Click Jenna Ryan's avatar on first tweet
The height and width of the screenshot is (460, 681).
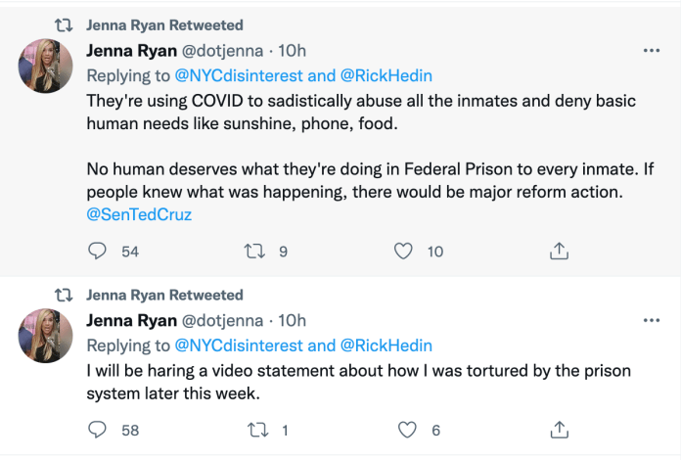(x=46, y=67)
